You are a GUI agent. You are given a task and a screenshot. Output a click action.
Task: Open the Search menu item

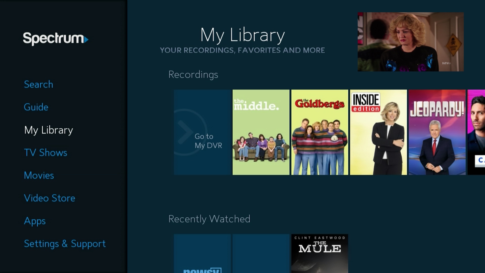[x=38, y=84]
